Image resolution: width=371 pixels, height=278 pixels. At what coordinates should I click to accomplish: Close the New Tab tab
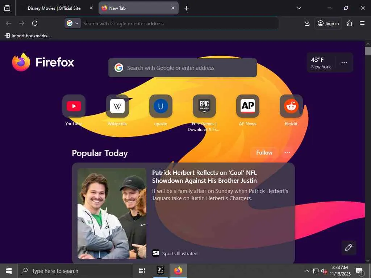[173, 8]
